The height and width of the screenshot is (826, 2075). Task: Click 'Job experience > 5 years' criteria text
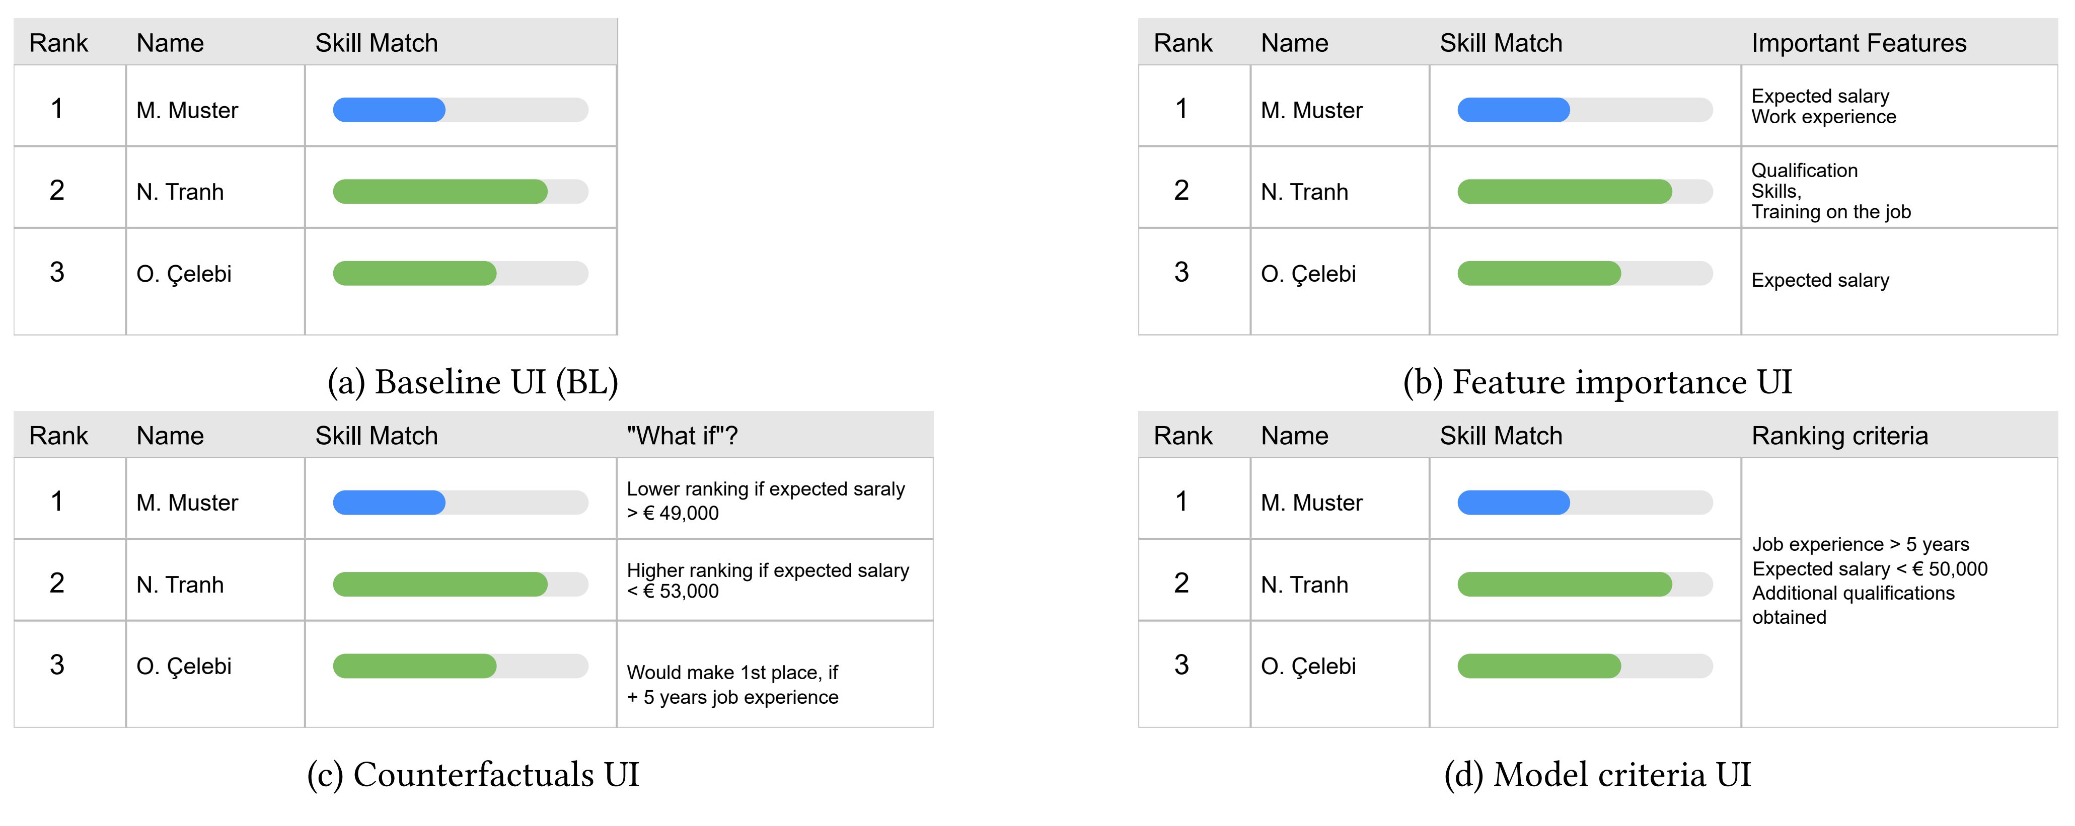pos(1861,544)
